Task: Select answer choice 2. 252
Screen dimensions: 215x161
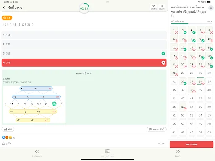Action: (x=84, y=44)
